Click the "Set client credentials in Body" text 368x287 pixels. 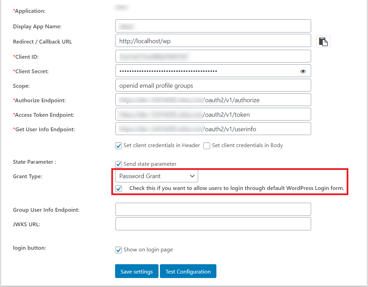tap(247, 145)
